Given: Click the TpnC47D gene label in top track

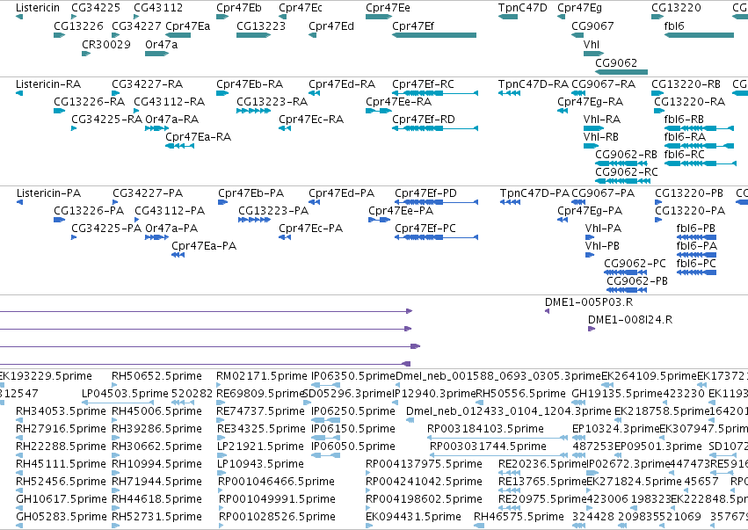Looking at the screenshot, I should tap(522, 8).
